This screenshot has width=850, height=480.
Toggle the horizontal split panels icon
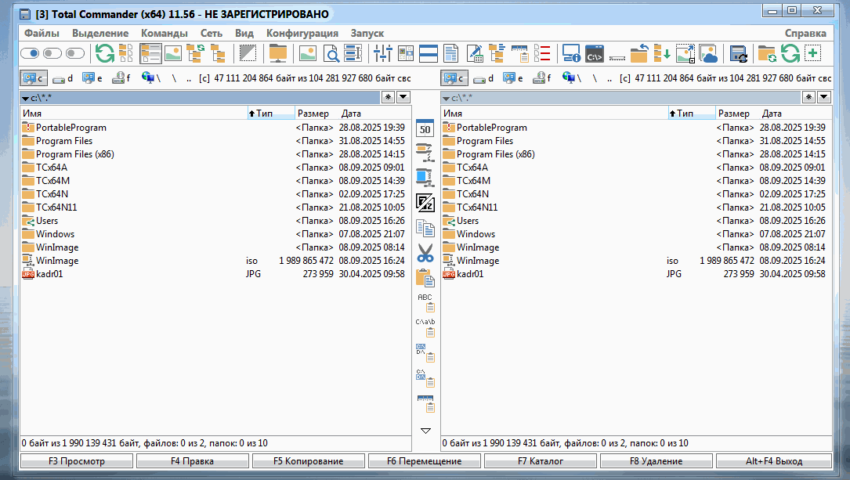429,53
